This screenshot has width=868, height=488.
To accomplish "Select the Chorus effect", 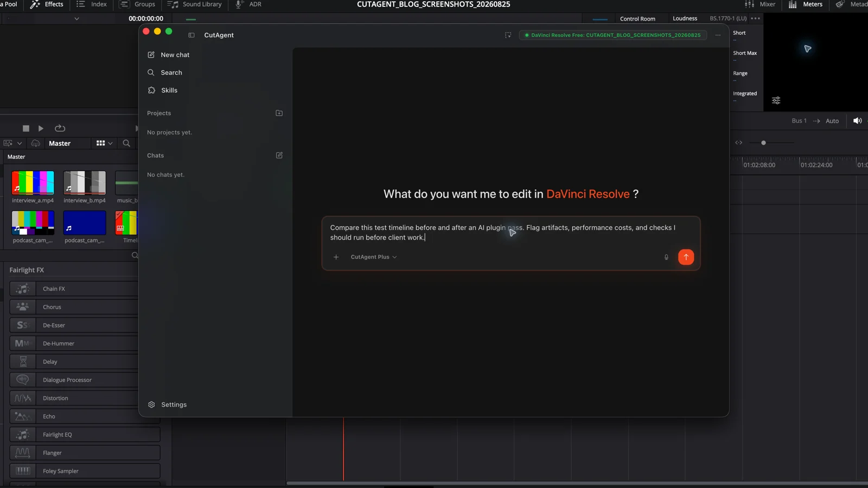I will click(85, 307).
